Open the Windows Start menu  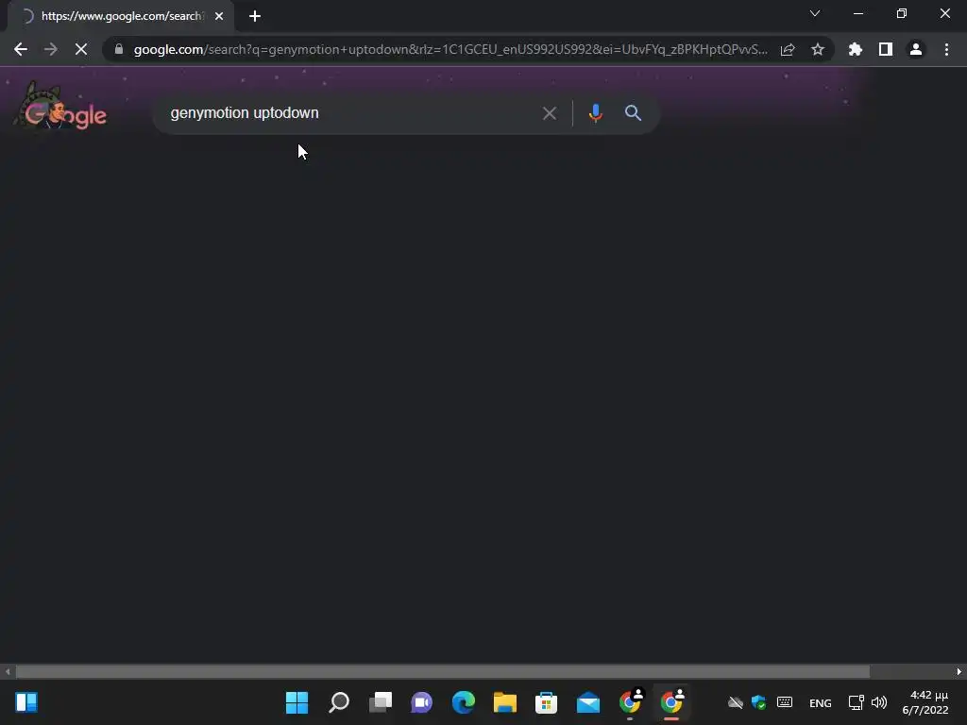pos(297,702)
